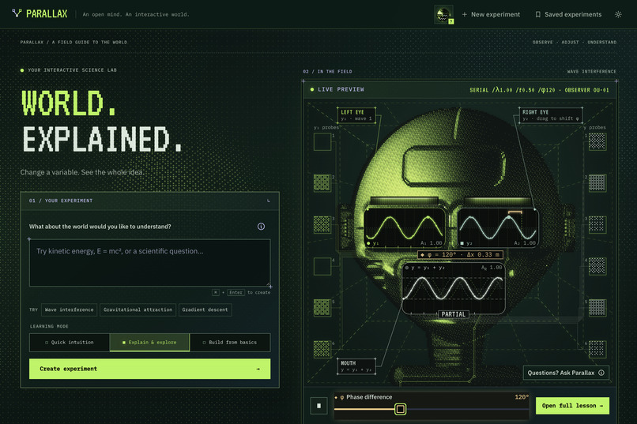Select Build from basics learning mode
This screenshot has height=424, width=637.
pos(230,343)
